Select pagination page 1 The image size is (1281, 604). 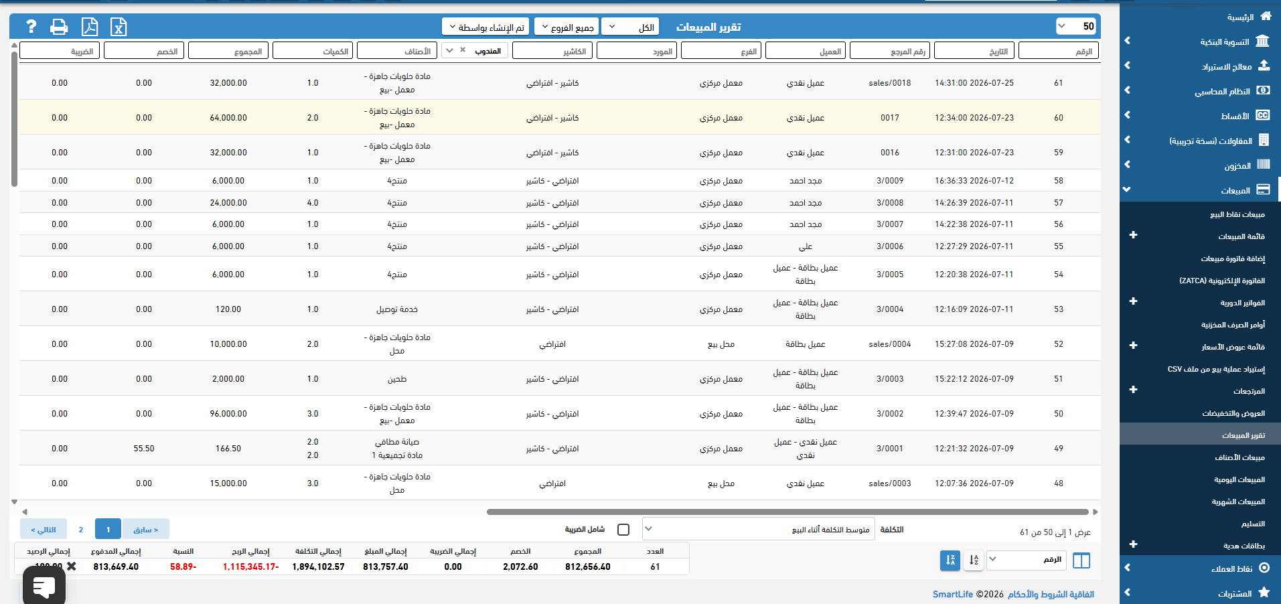108,529
